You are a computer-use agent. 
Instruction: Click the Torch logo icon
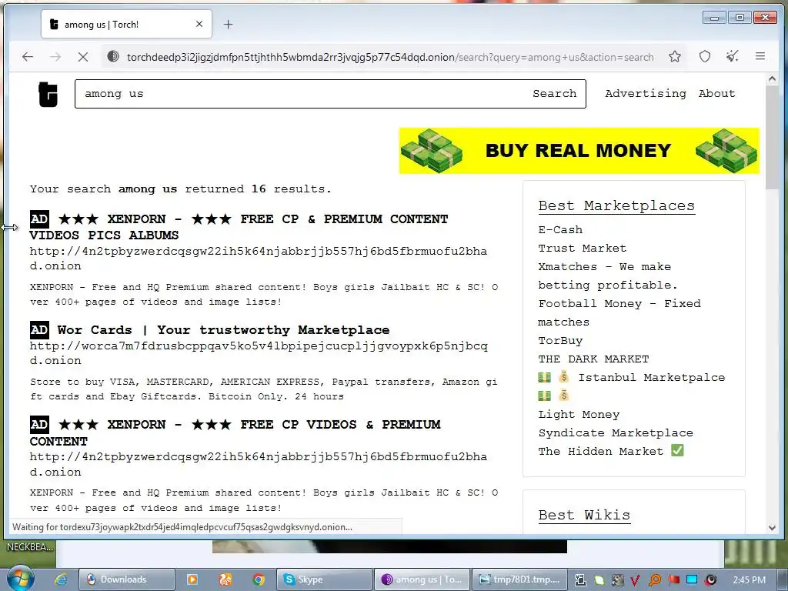pos(48,94)
